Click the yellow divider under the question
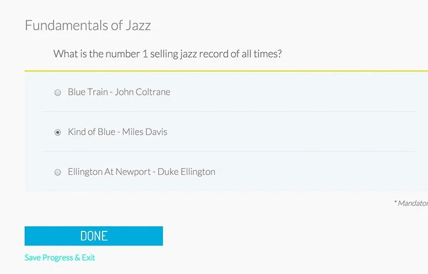Screen dimensions: 428x274 point(227,71)
